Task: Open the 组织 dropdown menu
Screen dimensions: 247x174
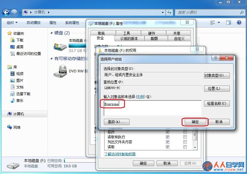Action: (x=12, y=23)
